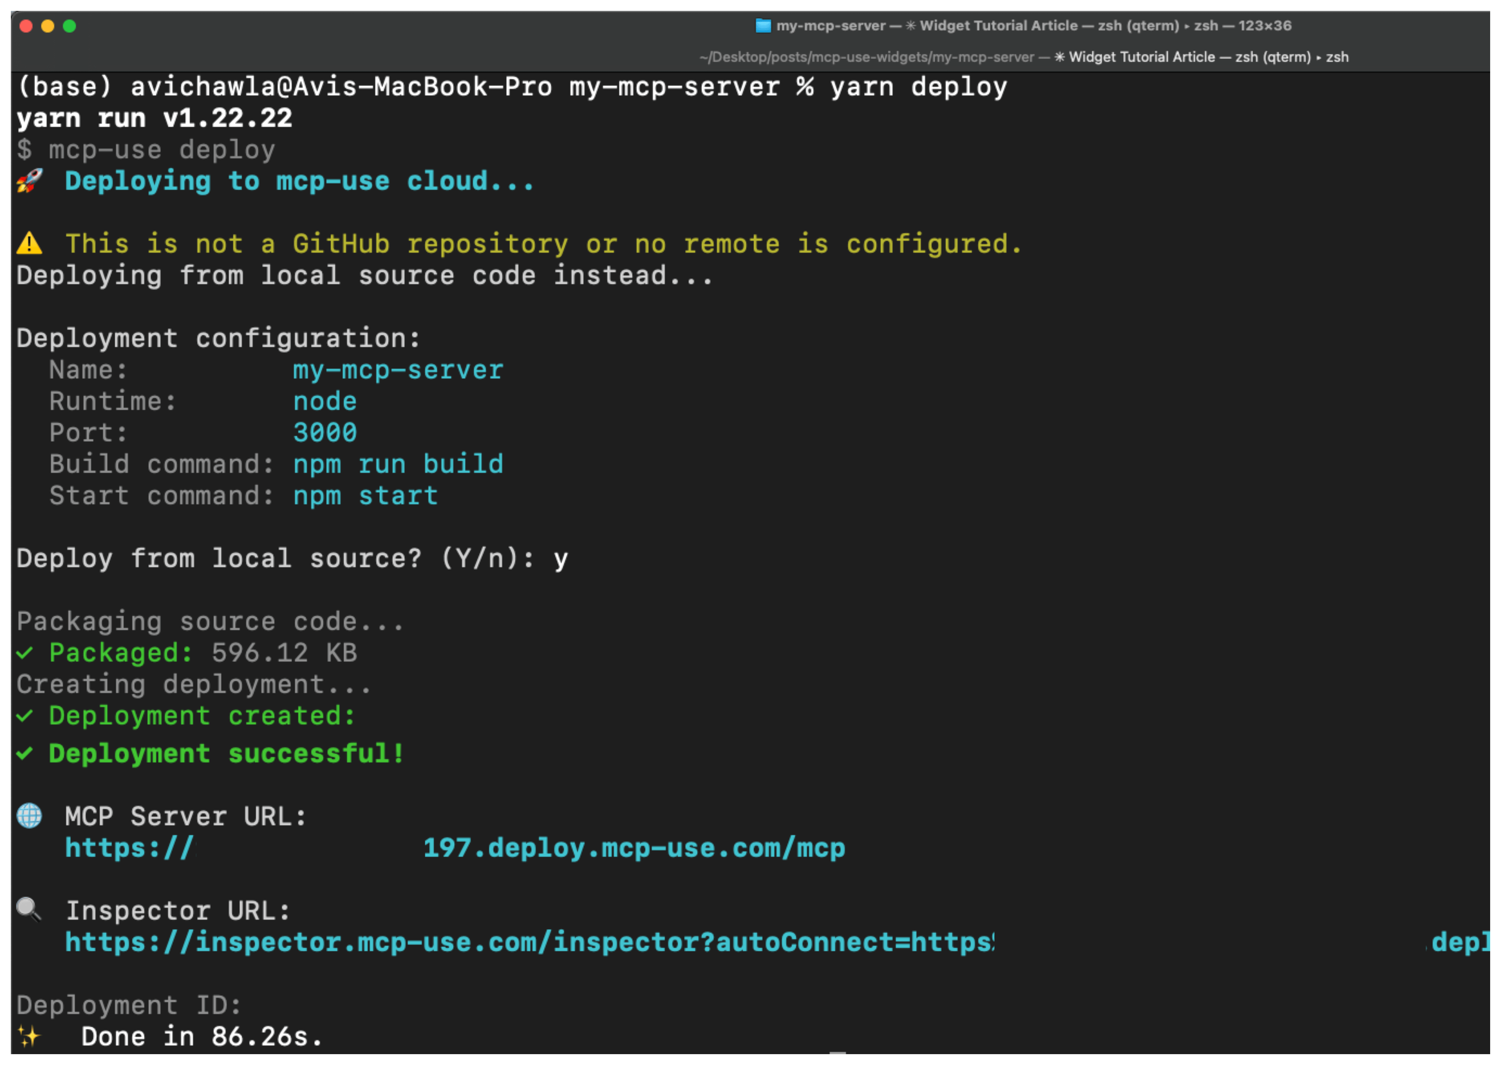Click the Deployment ID line
Screen dimensions: 1501x1065
point(129,1005)
